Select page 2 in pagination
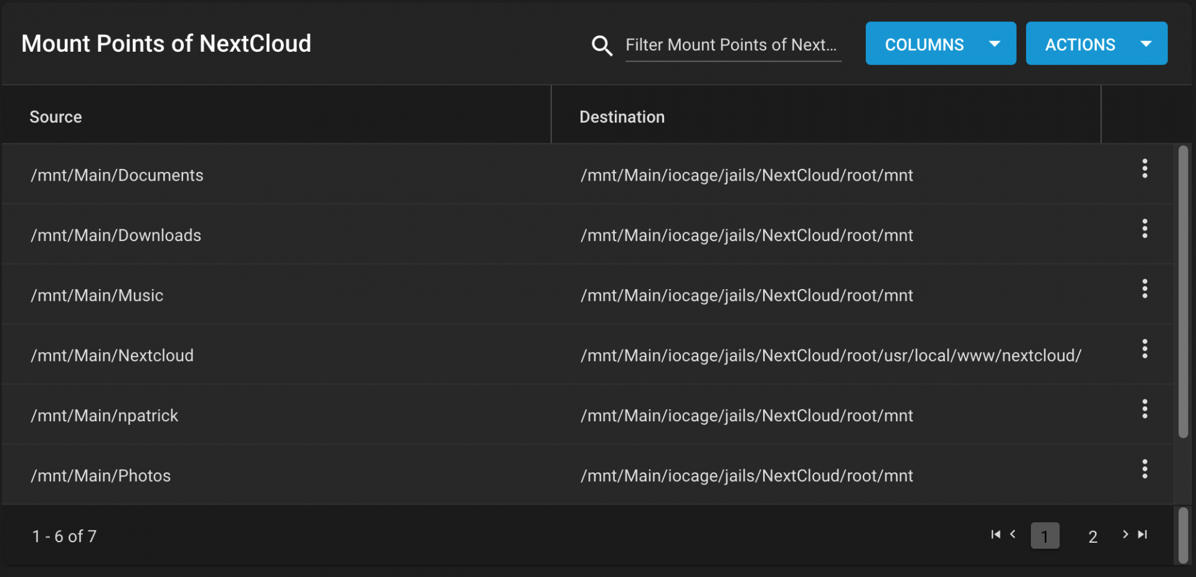The width and height of the screenshot is (1196, 577). click(x=1093, y=536)
